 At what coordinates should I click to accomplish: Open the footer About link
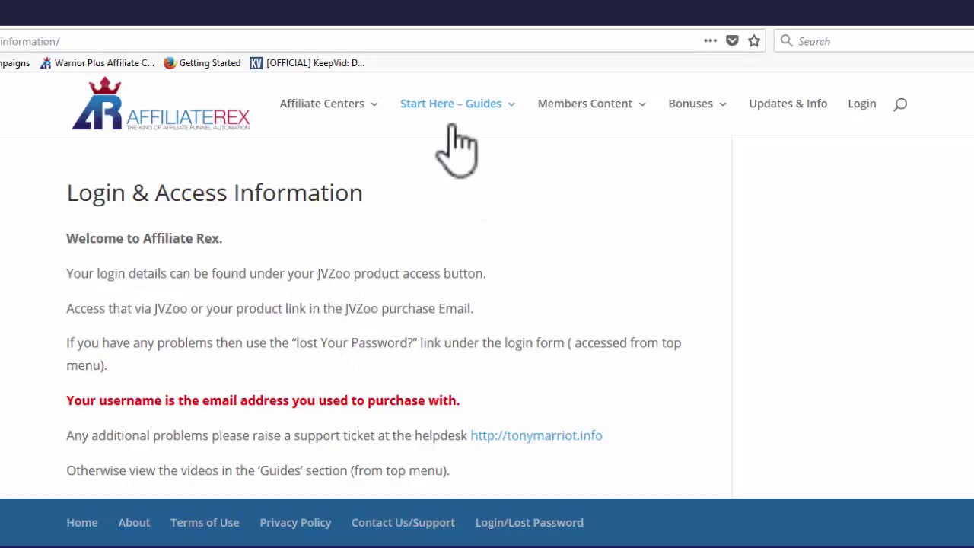[134, 522]
